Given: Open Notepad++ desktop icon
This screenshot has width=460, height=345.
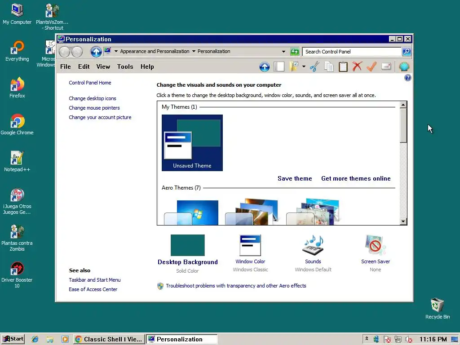Looking at the screenshot, I should click(17, 161).
